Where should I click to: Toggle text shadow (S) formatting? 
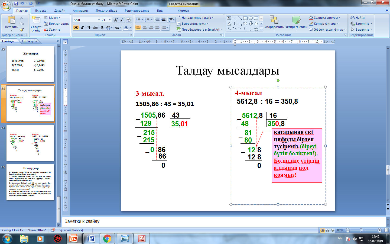tap(102, 28)
